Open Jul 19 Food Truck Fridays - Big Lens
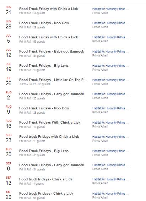The image size is (146, 201). point(44,66)
